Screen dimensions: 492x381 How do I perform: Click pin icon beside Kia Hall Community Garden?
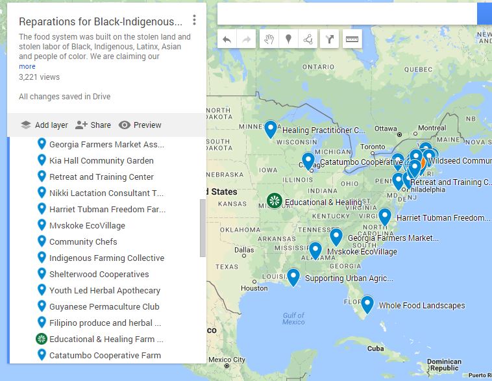(x=42, y=160)
